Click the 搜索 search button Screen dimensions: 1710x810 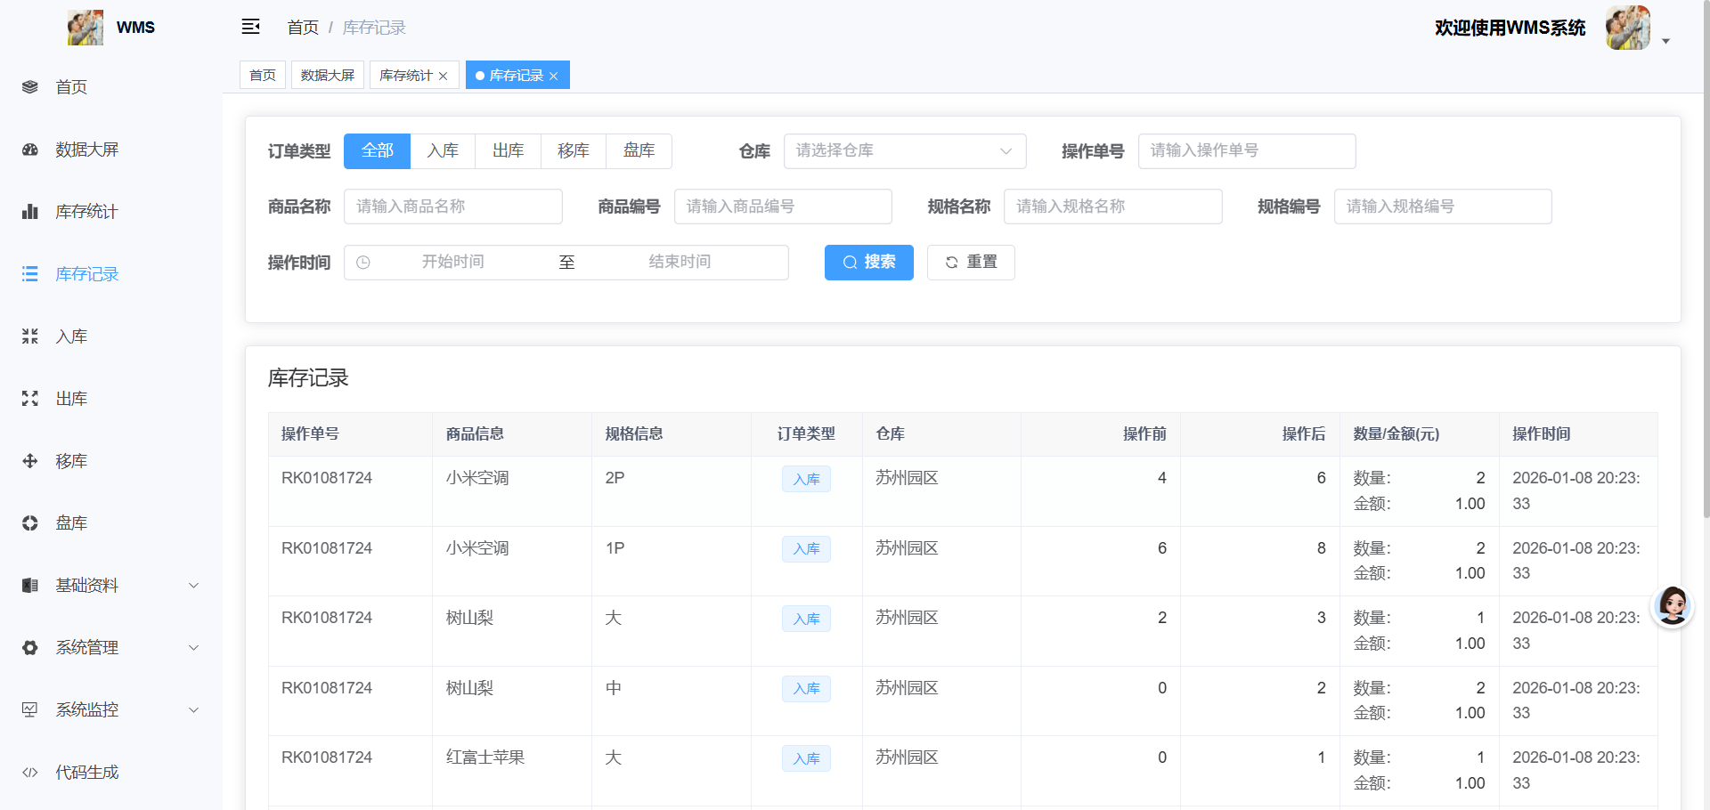[x=868, y=262]
